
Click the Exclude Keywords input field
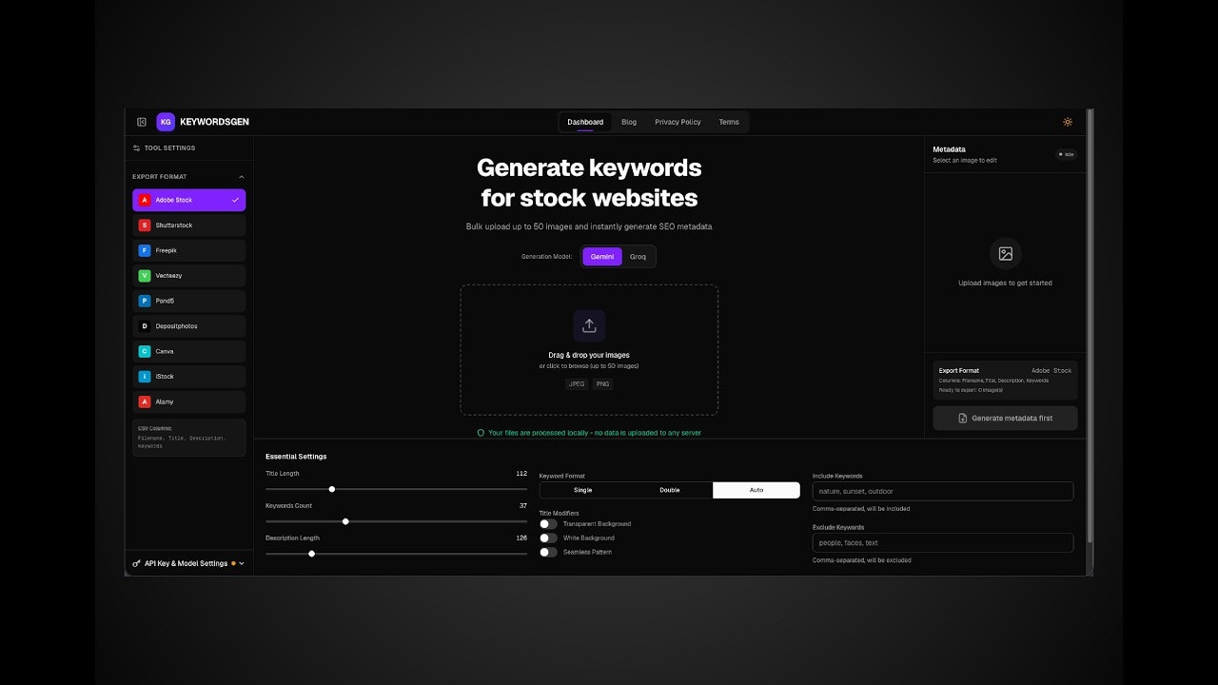tap(943, 542)
